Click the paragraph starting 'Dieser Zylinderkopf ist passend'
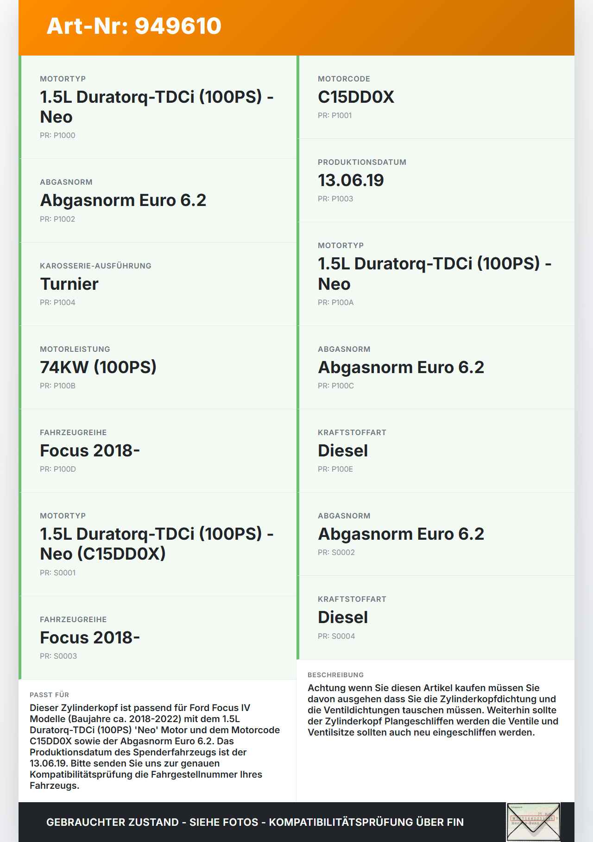This screenshot has width=593, height=842. 155,747
